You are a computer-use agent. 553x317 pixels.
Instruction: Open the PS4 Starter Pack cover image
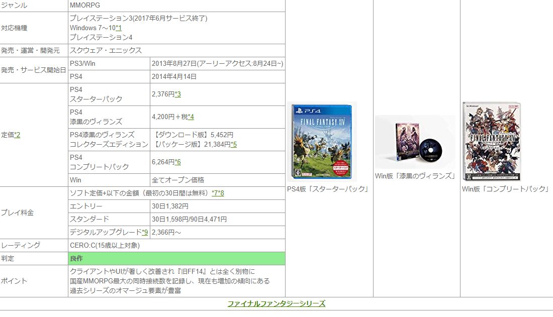(322, 142)
